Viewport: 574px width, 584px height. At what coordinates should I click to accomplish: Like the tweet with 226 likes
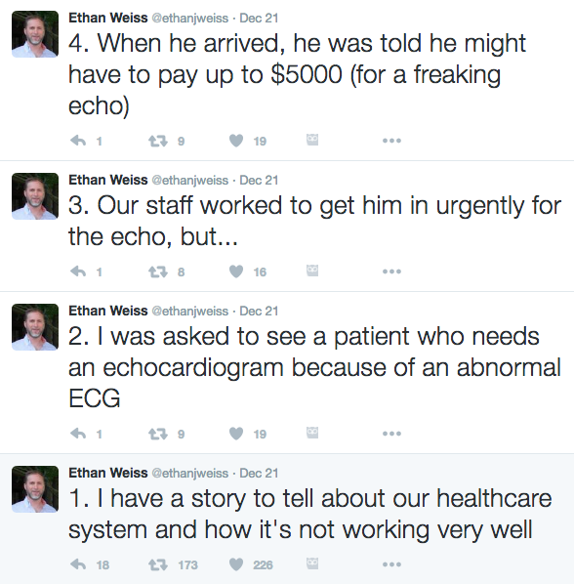(236, 564)
